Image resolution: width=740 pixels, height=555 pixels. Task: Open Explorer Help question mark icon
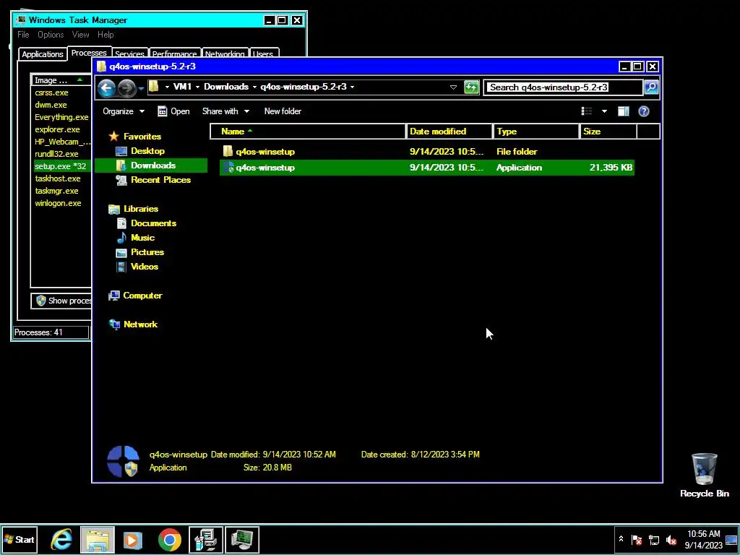pyautogui.click(x=644, y=111)
